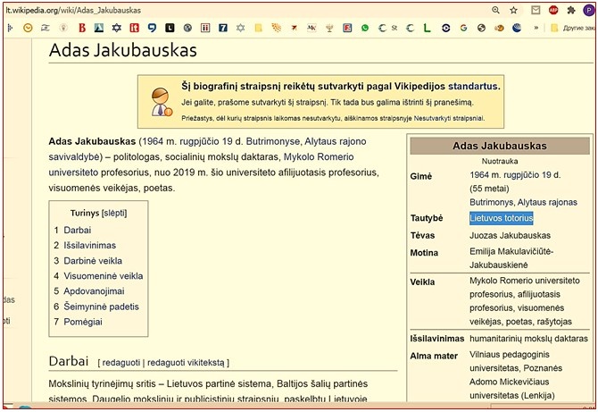Jump to Darbai in table of contents
This screenshot has width=598, height=412.
77,230
